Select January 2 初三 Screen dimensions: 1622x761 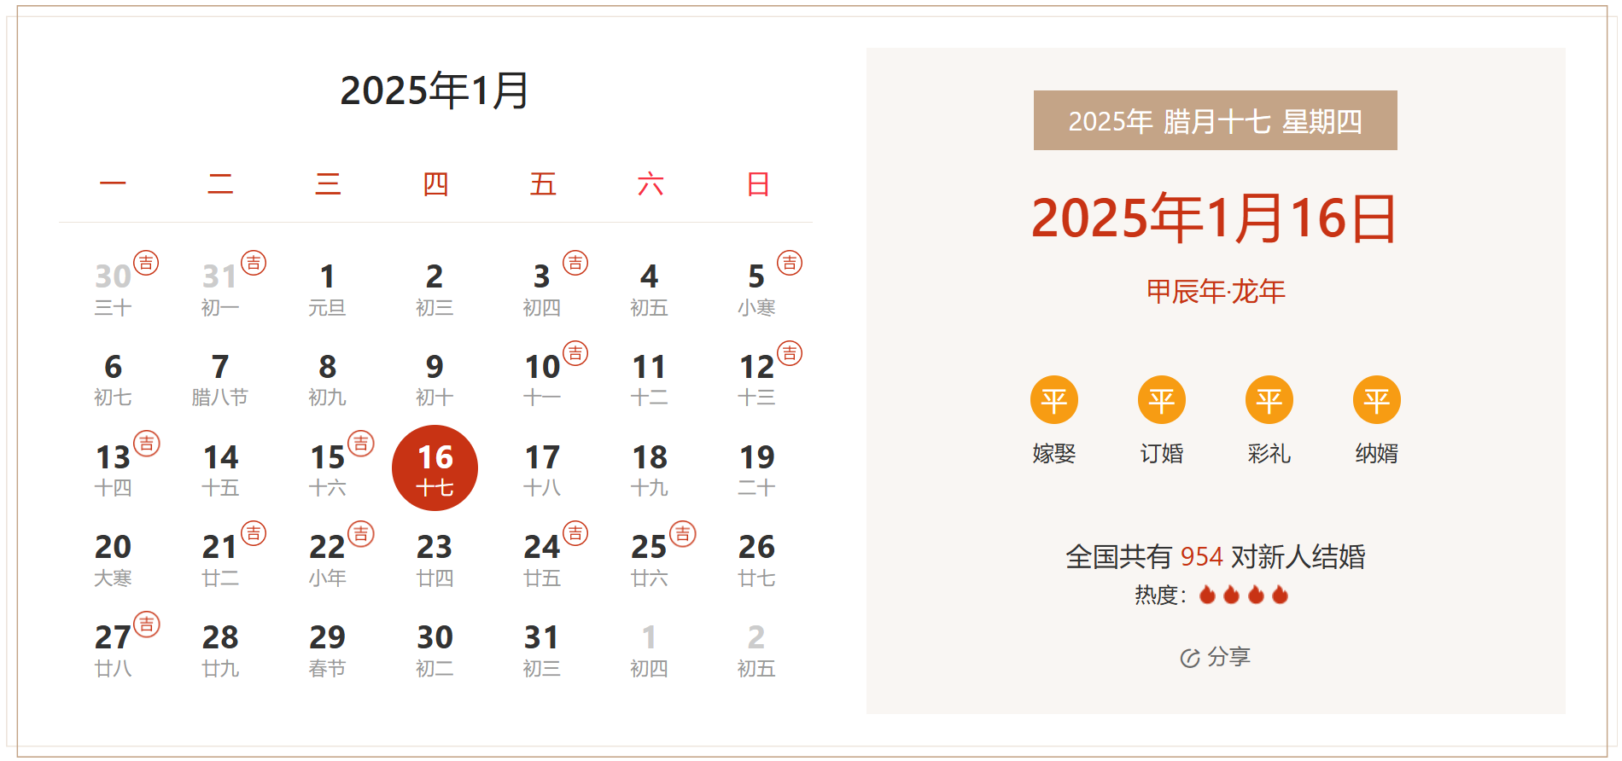pos(435,290)
